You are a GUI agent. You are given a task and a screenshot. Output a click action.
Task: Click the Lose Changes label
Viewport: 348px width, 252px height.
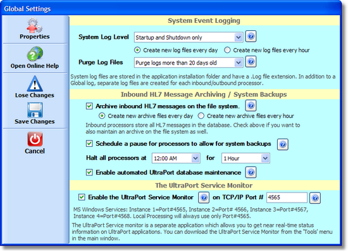click(x=35, y=95)
